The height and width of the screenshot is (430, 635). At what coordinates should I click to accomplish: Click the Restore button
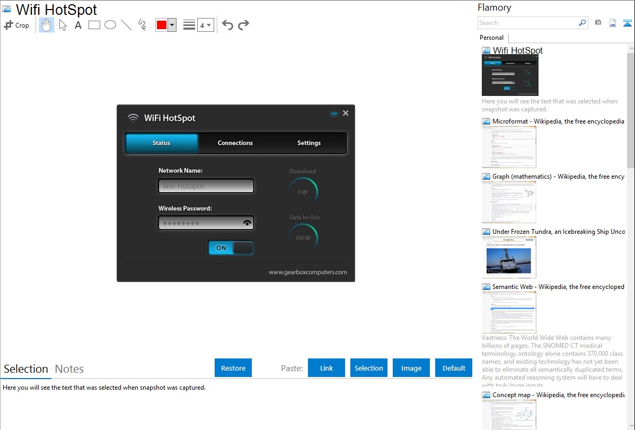click(233, 368)
